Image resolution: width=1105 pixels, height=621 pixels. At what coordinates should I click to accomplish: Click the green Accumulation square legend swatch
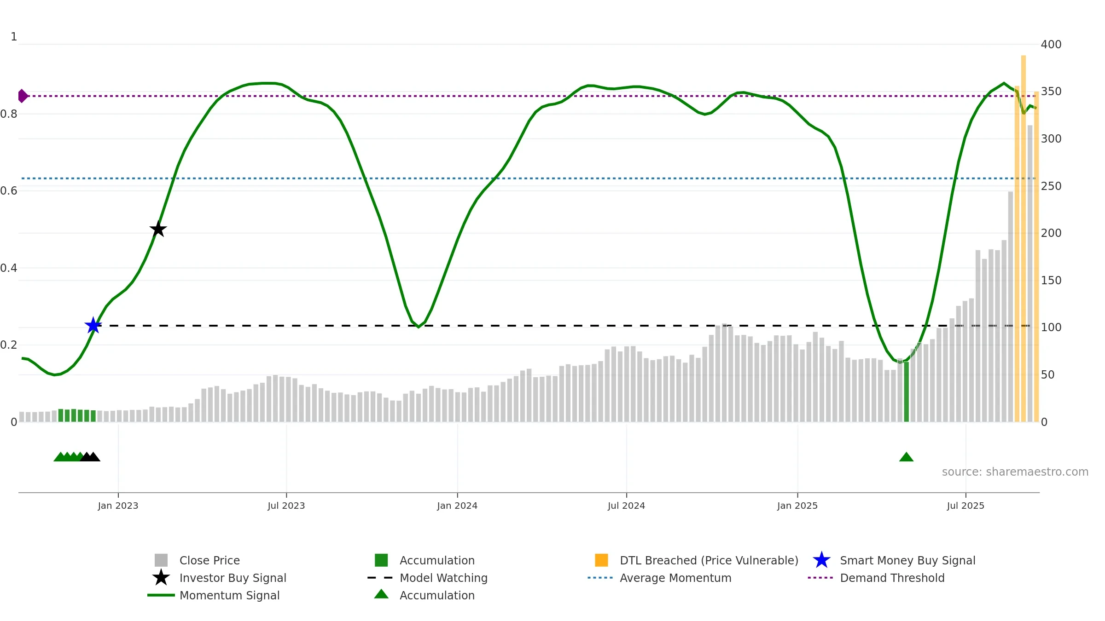pos(381,560)
